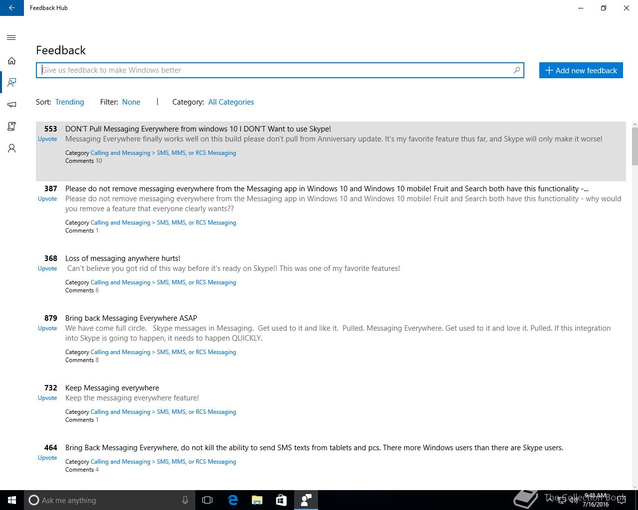Viewport: 638px width, 510px height.
Task: Open the Action Center notification icon
Action: pyautogui.click(x=623, y=500)
